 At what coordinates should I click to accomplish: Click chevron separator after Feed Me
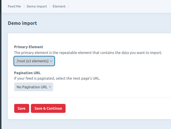pos(24,6)
